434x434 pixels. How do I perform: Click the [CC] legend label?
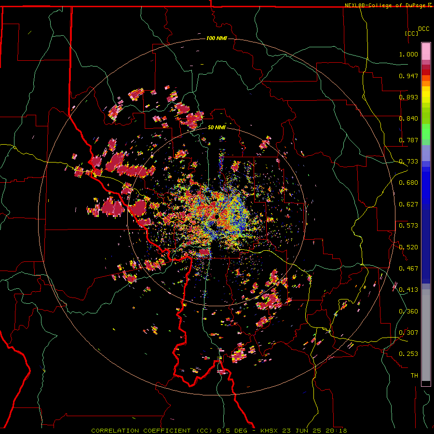tap(411, 33)
